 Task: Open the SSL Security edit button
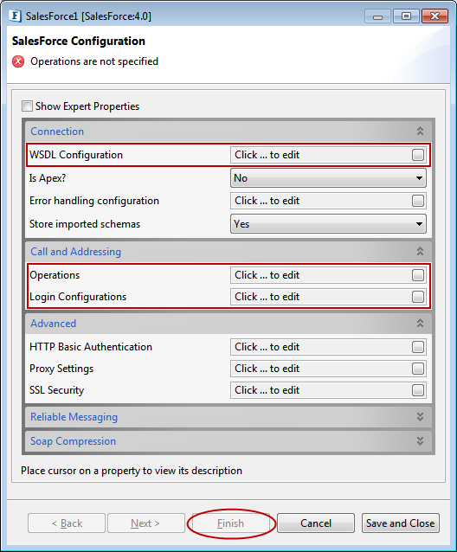pyautogui.click(x=417, y=390)
